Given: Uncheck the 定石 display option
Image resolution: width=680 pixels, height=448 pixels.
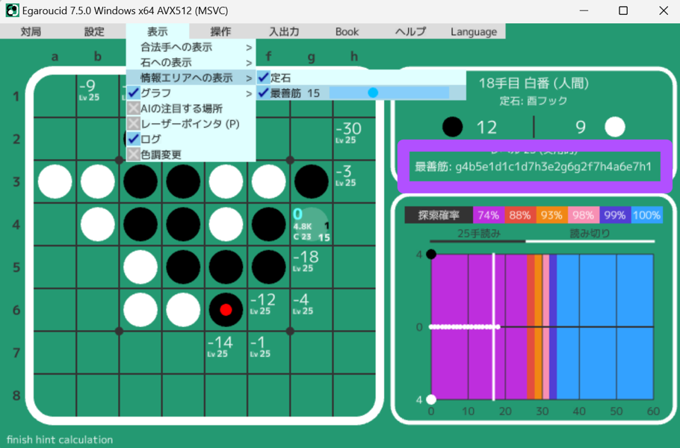Looking at the screenshot, I should [264, 77].
